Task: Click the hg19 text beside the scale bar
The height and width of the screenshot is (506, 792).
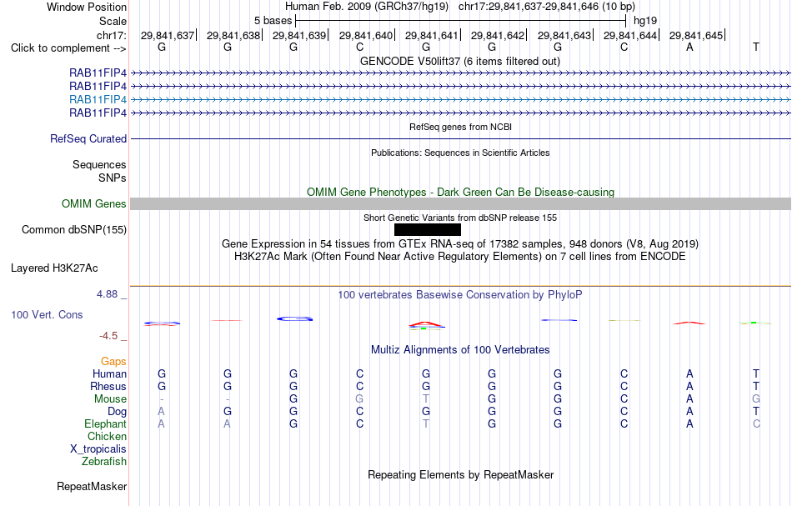Action: pyautogui.click(x=645, y=21)
